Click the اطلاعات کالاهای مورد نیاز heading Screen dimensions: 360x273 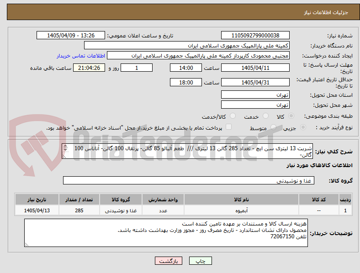(x=319, y=165)
